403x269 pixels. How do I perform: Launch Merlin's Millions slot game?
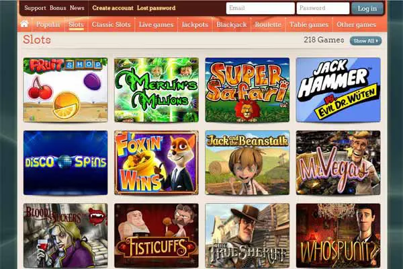point(156,90)
